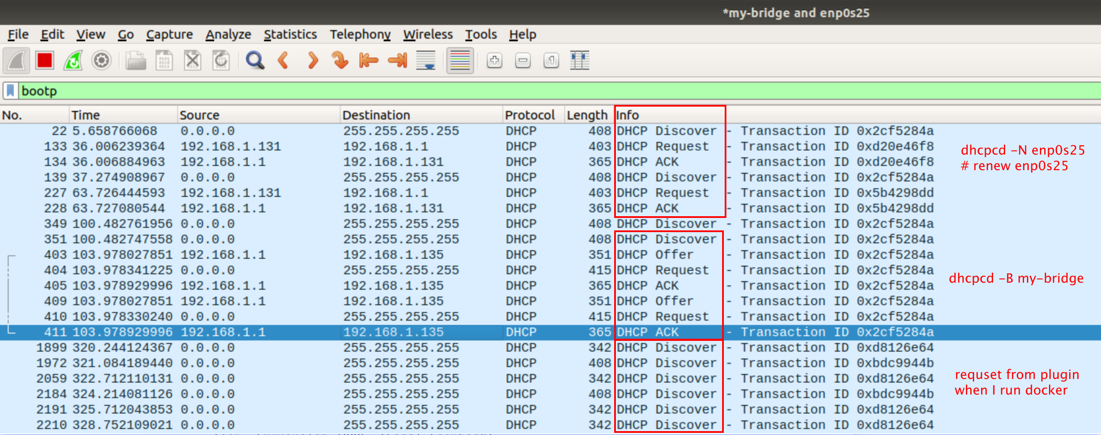
Task: Select packet number 349
Action: pos(550,224)
